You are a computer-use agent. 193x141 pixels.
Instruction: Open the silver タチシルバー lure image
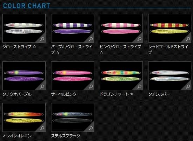[170, 76]
